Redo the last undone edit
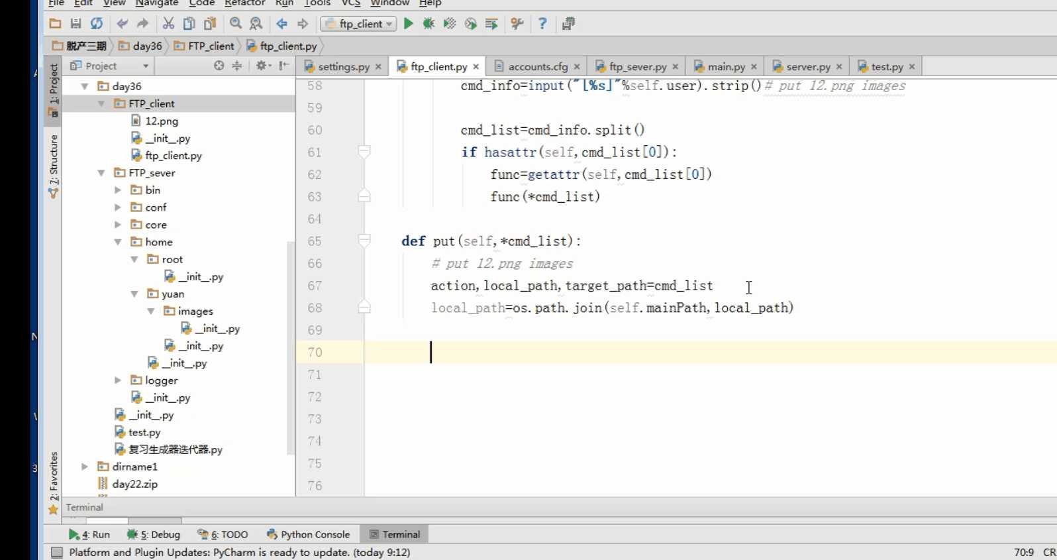The width and height of the screenshot is (1057, 560). [x=142, y=24]
